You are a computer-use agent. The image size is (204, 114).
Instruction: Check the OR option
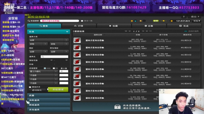[x=54, y=68]
